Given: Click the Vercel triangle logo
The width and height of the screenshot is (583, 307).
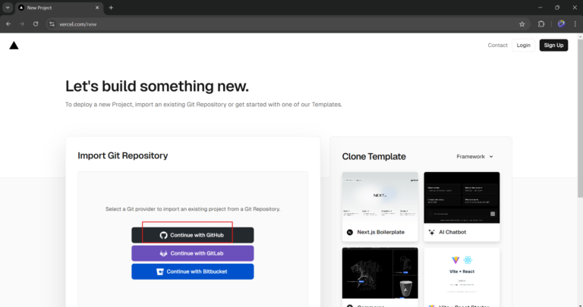Looking at the screenshot, I should [14, 45].
